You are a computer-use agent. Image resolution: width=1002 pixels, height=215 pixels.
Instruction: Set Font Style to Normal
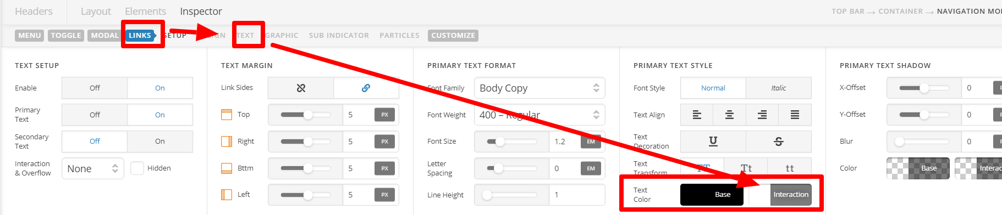[713, 88]
